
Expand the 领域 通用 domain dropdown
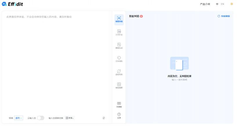[x=19, y=118]
